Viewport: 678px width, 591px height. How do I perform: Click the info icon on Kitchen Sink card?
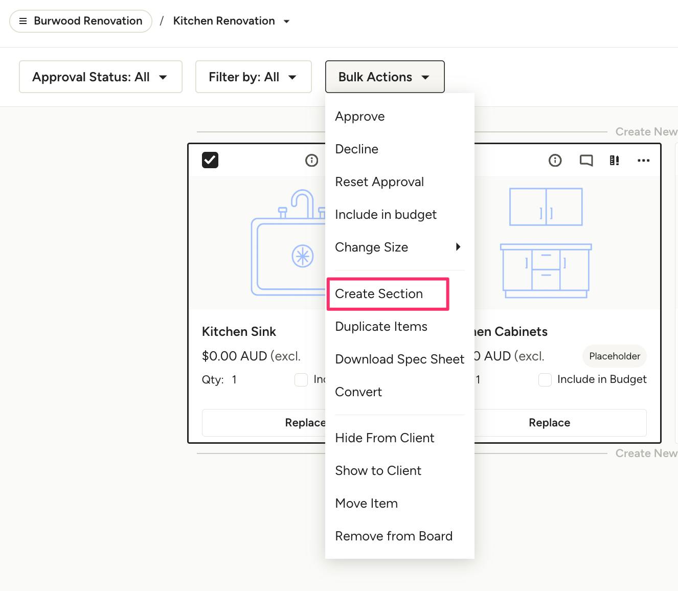311,161
